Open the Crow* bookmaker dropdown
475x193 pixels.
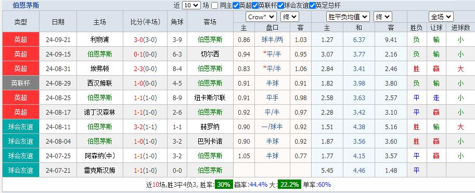(261, 17)
